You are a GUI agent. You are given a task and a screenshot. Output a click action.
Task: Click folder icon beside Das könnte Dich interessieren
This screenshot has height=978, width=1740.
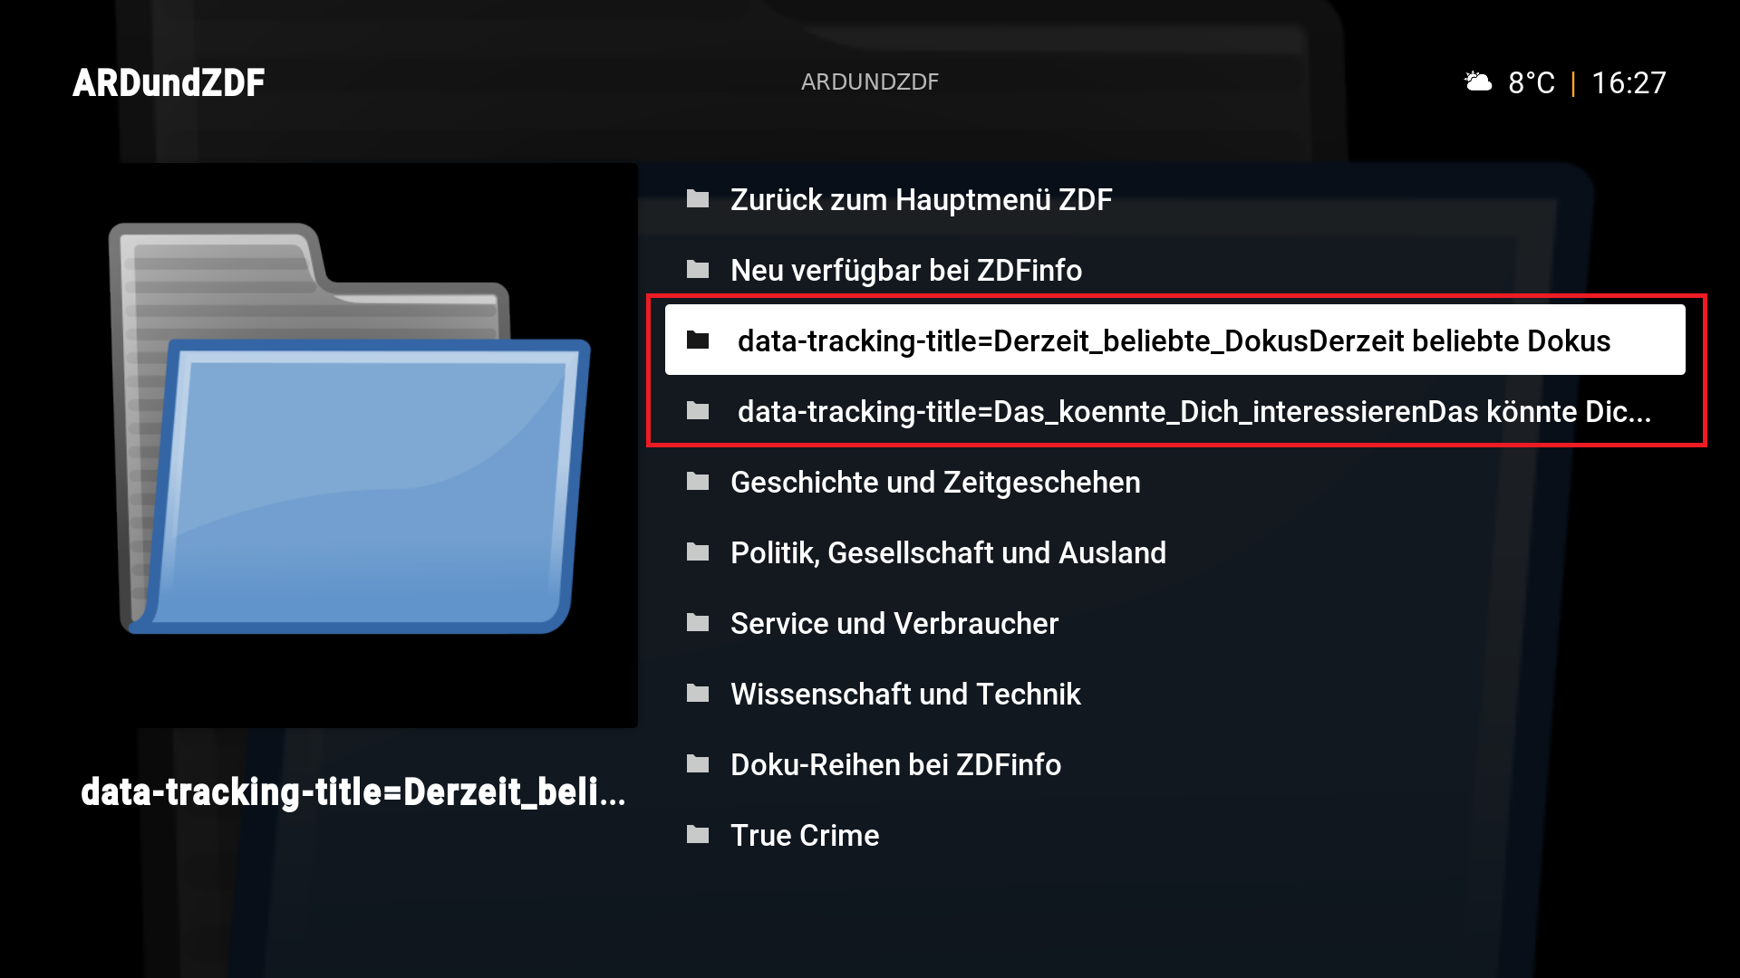[698, 410]
